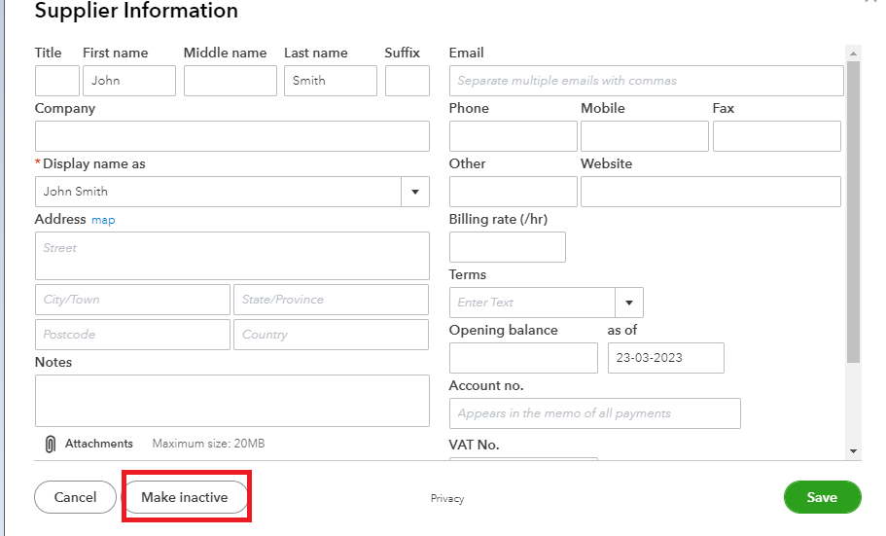The height and width of the screenshot is (536, 886).
Task: Click the Company text field
Action: (x=231, y=136)
